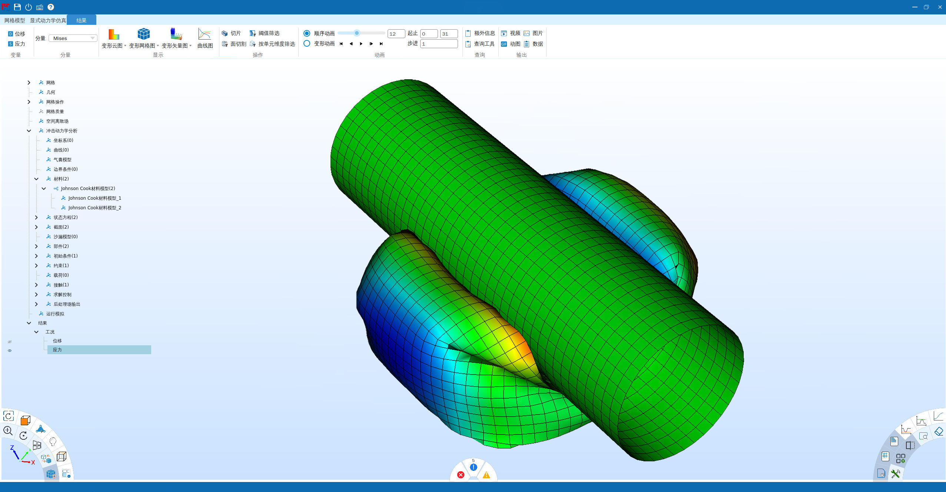Click the save disk icon in the title bar
The width and height of the screenshot is (946, 492).
tap(17, 7)
